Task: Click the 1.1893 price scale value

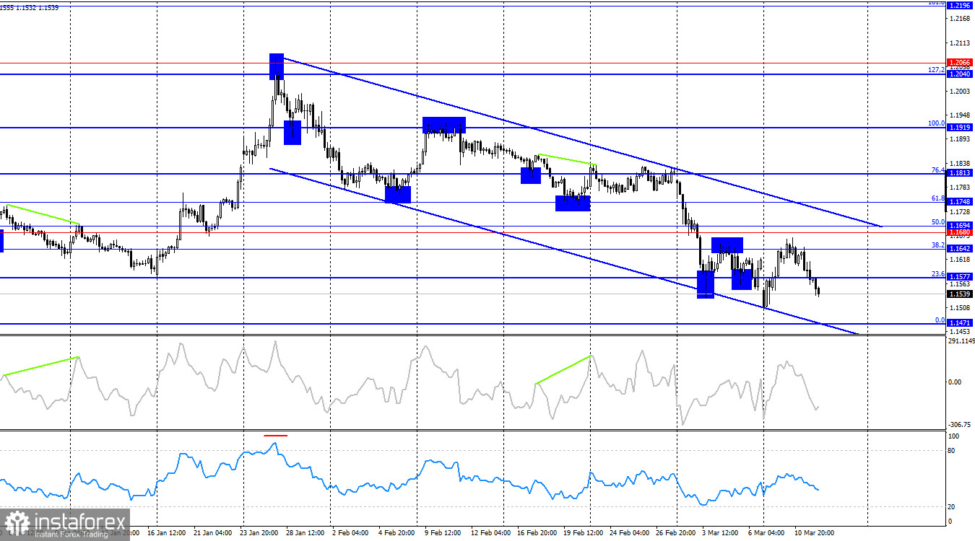Action: 960,139
